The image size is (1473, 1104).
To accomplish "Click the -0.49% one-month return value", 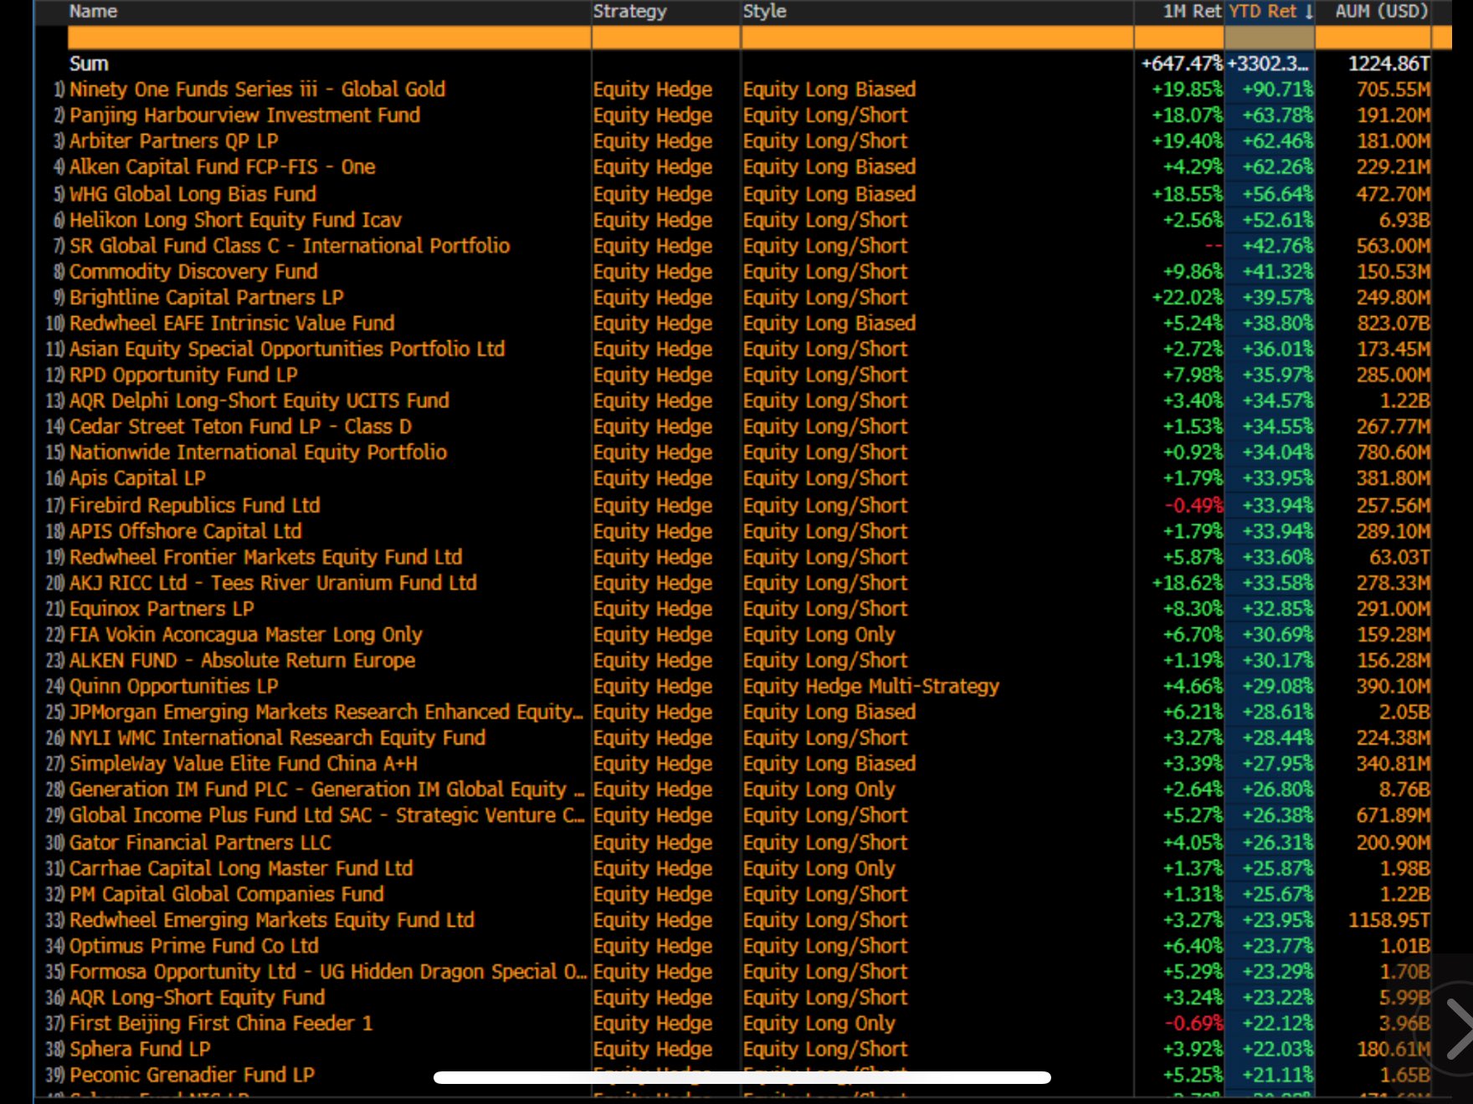I will [1193, 506].
